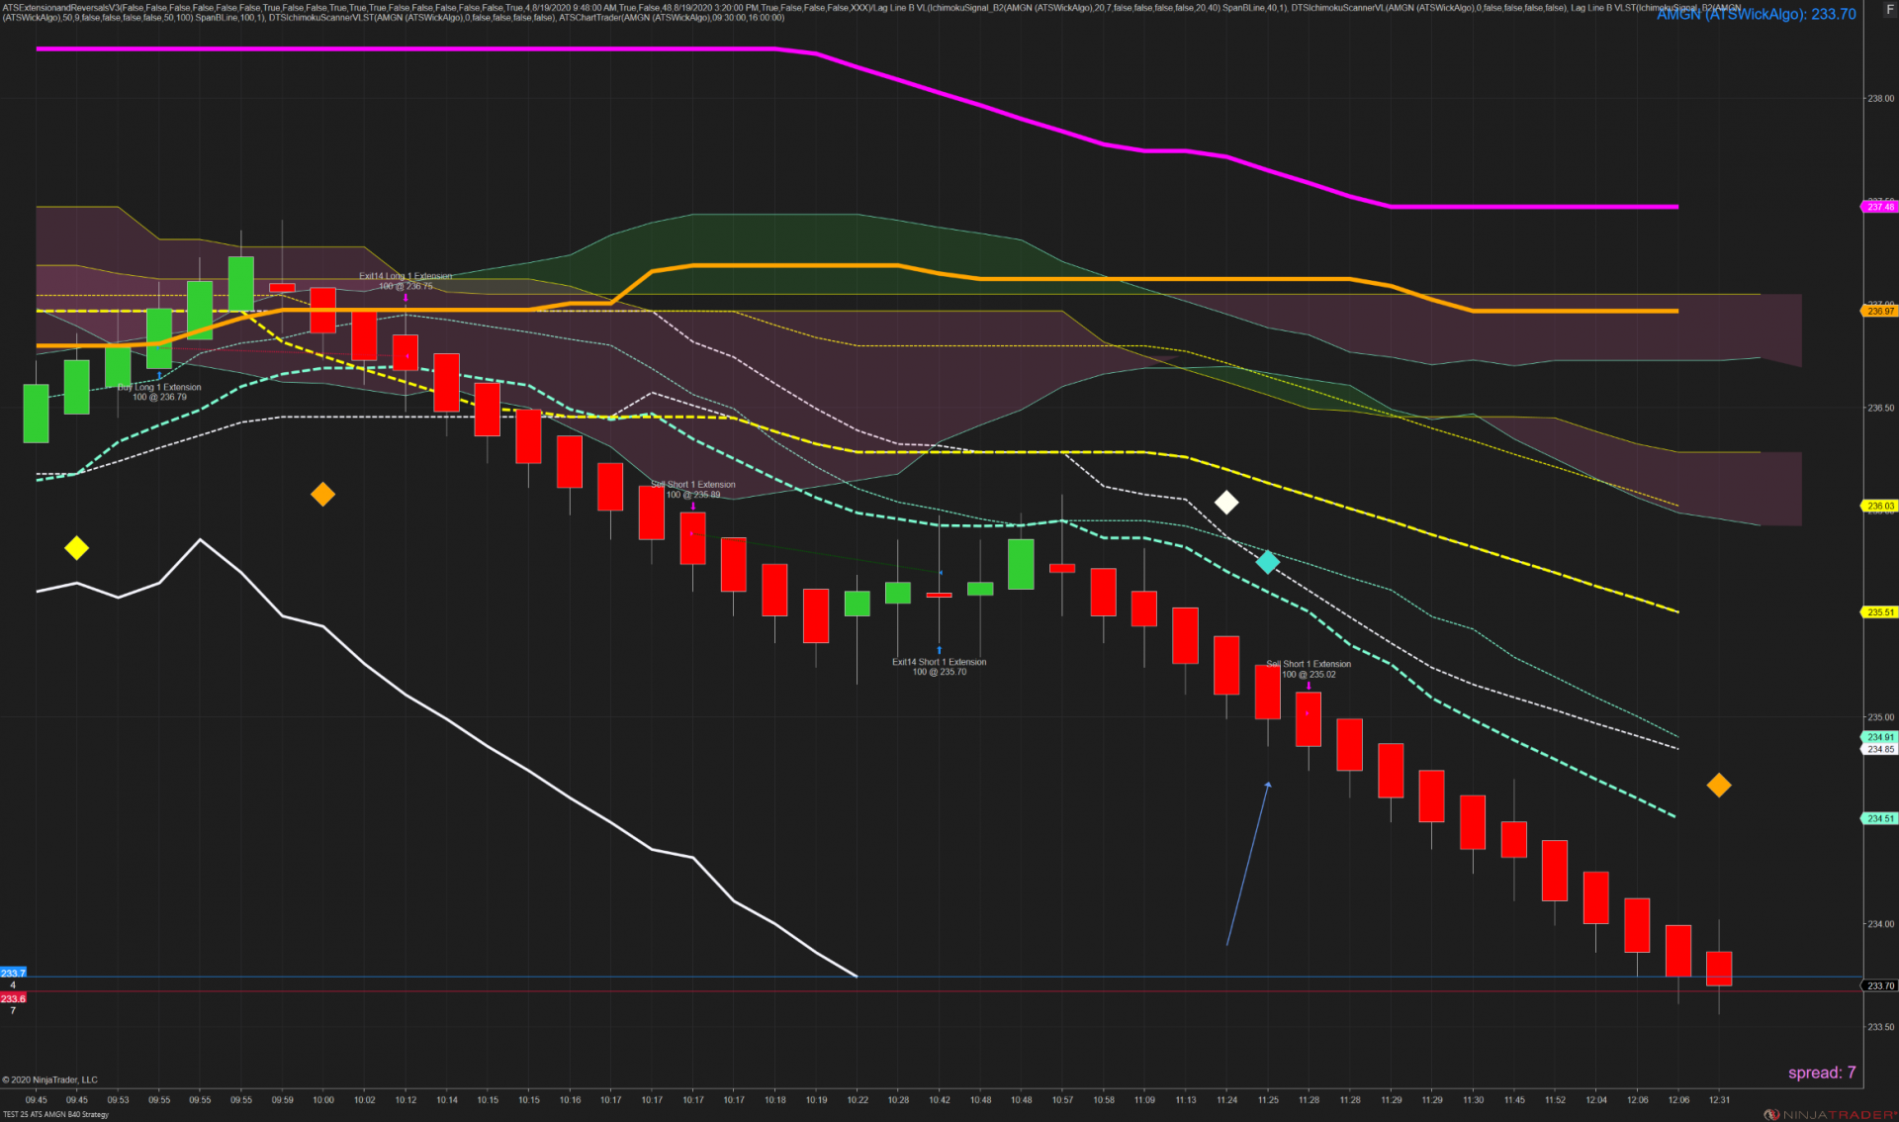Click the 12:31 time axis label
Screen dimensions: 1899x1122
tap(1719, 1099)
